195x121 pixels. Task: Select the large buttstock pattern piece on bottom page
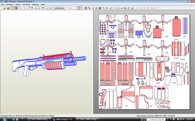[x=129, y=94]
